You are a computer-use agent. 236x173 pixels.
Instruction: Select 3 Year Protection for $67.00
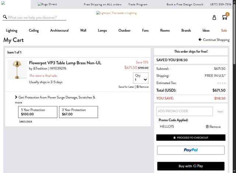click(x=79, y=112)
